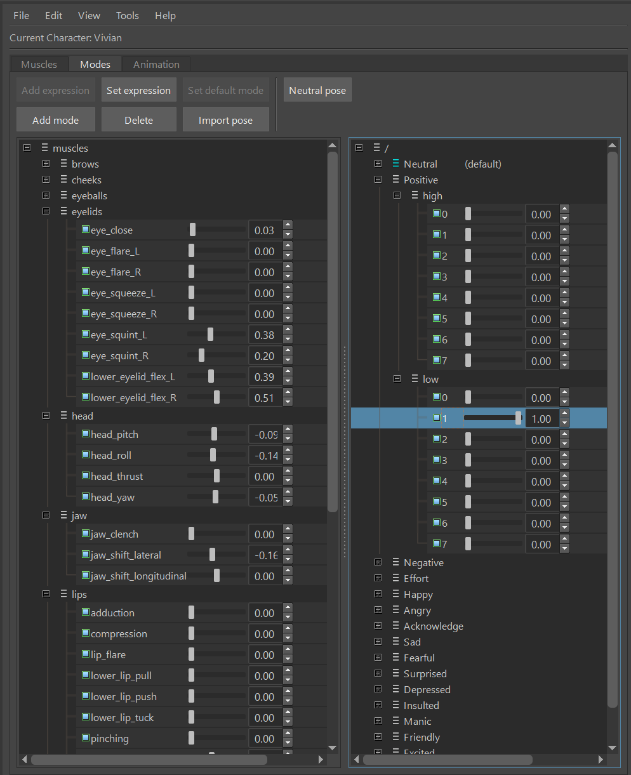This screenshot has height=775, width=631.
Task: Click the list icon beside the Happy mode
Action: (x=396, y=594)
